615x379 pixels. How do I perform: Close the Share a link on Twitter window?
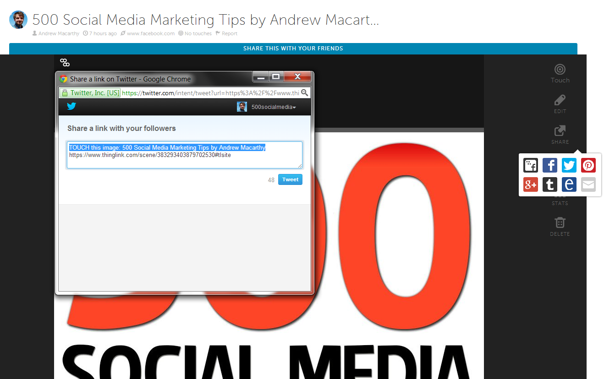tap(297, 76)
